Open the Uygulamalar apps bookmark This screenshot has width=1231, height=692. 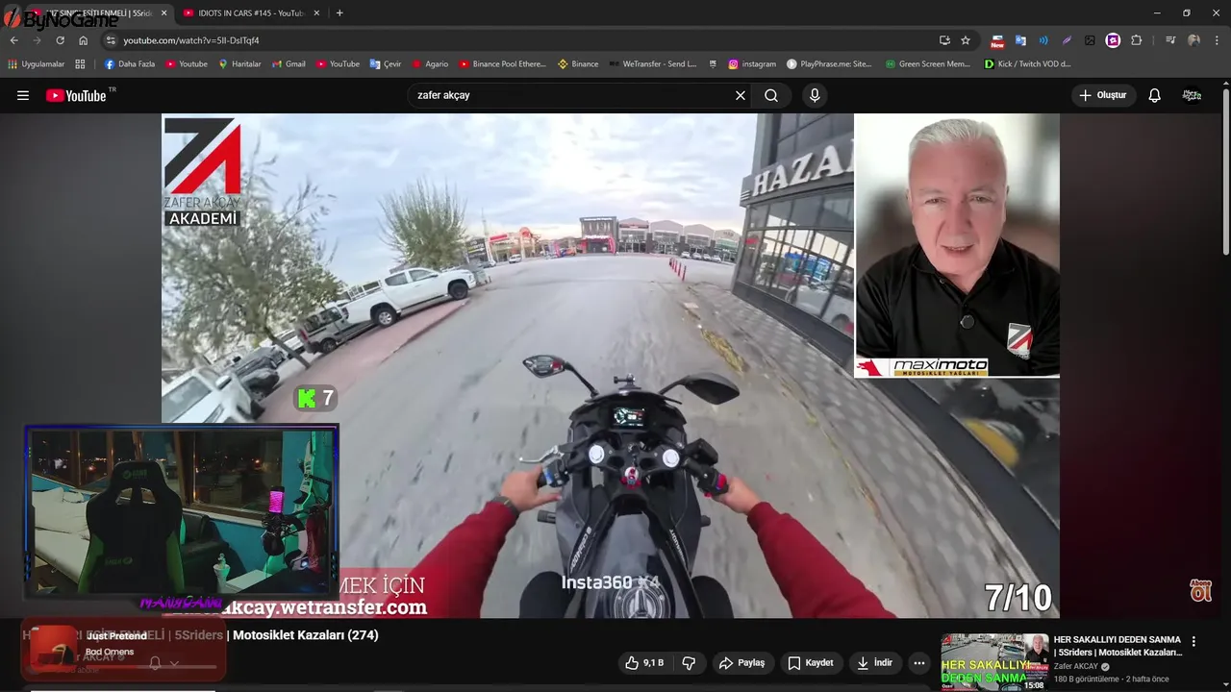(x=36, y=64)
